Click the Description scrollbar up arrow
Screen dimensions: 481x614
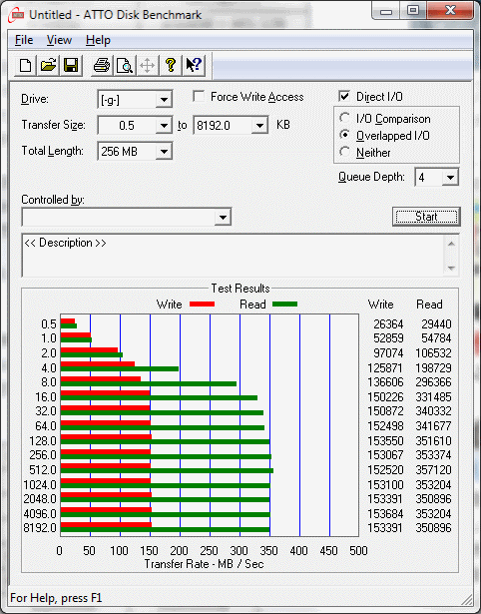pyautogui.click(x=451, y=244)
